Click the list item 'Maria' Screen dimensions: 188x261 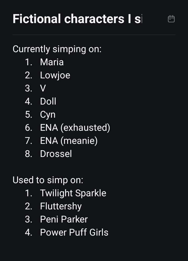point(52,62)
